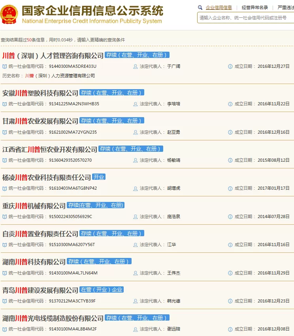The image size is (294, 336).
Task: Open 安徽川普塑胶科技有限公司 result
Action: (x=40, y=93)
